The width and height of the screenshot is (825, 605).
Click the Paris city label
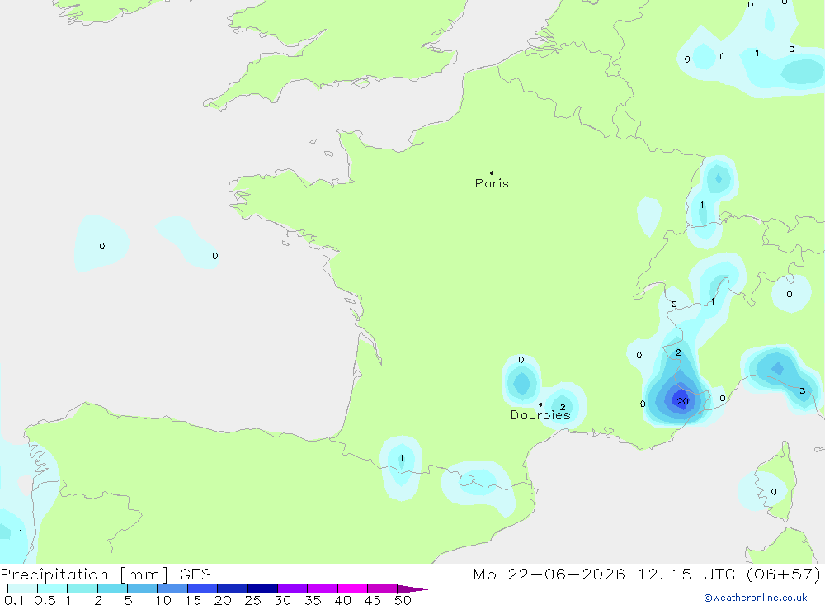pyautogui.click(x=492, y=183)
